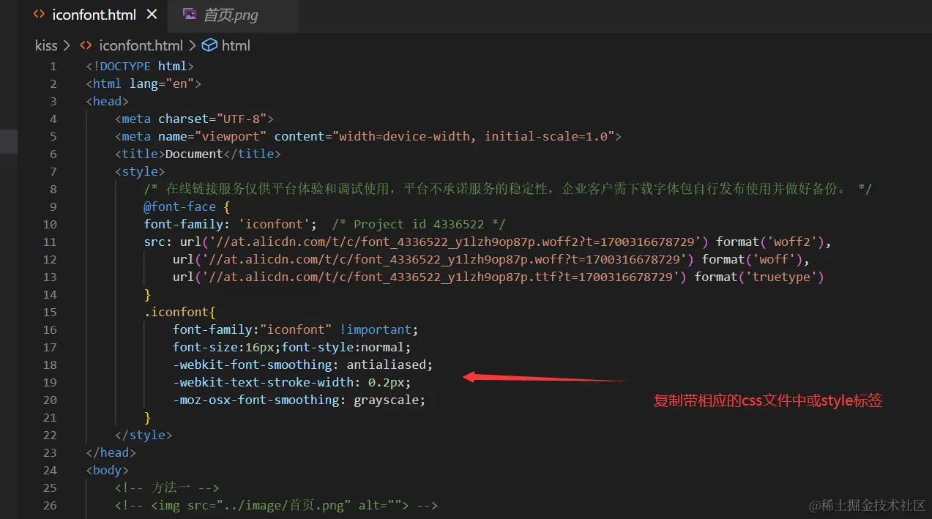Image resolution: width=932 pixels, height=519 pixels.
Task: Click font-family "iconfont" !important line
Action: pyautogui.click(x=296, y=329)
